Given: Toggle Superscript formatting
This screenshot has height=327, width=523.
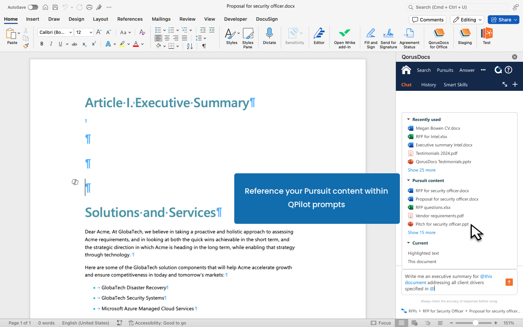Looking at the screenshot, I should pyautogui.click(x=94, y=44).
